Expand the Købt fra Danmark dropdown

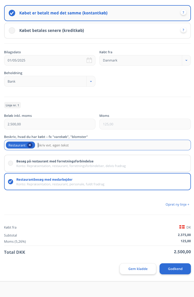click(186, 60)
